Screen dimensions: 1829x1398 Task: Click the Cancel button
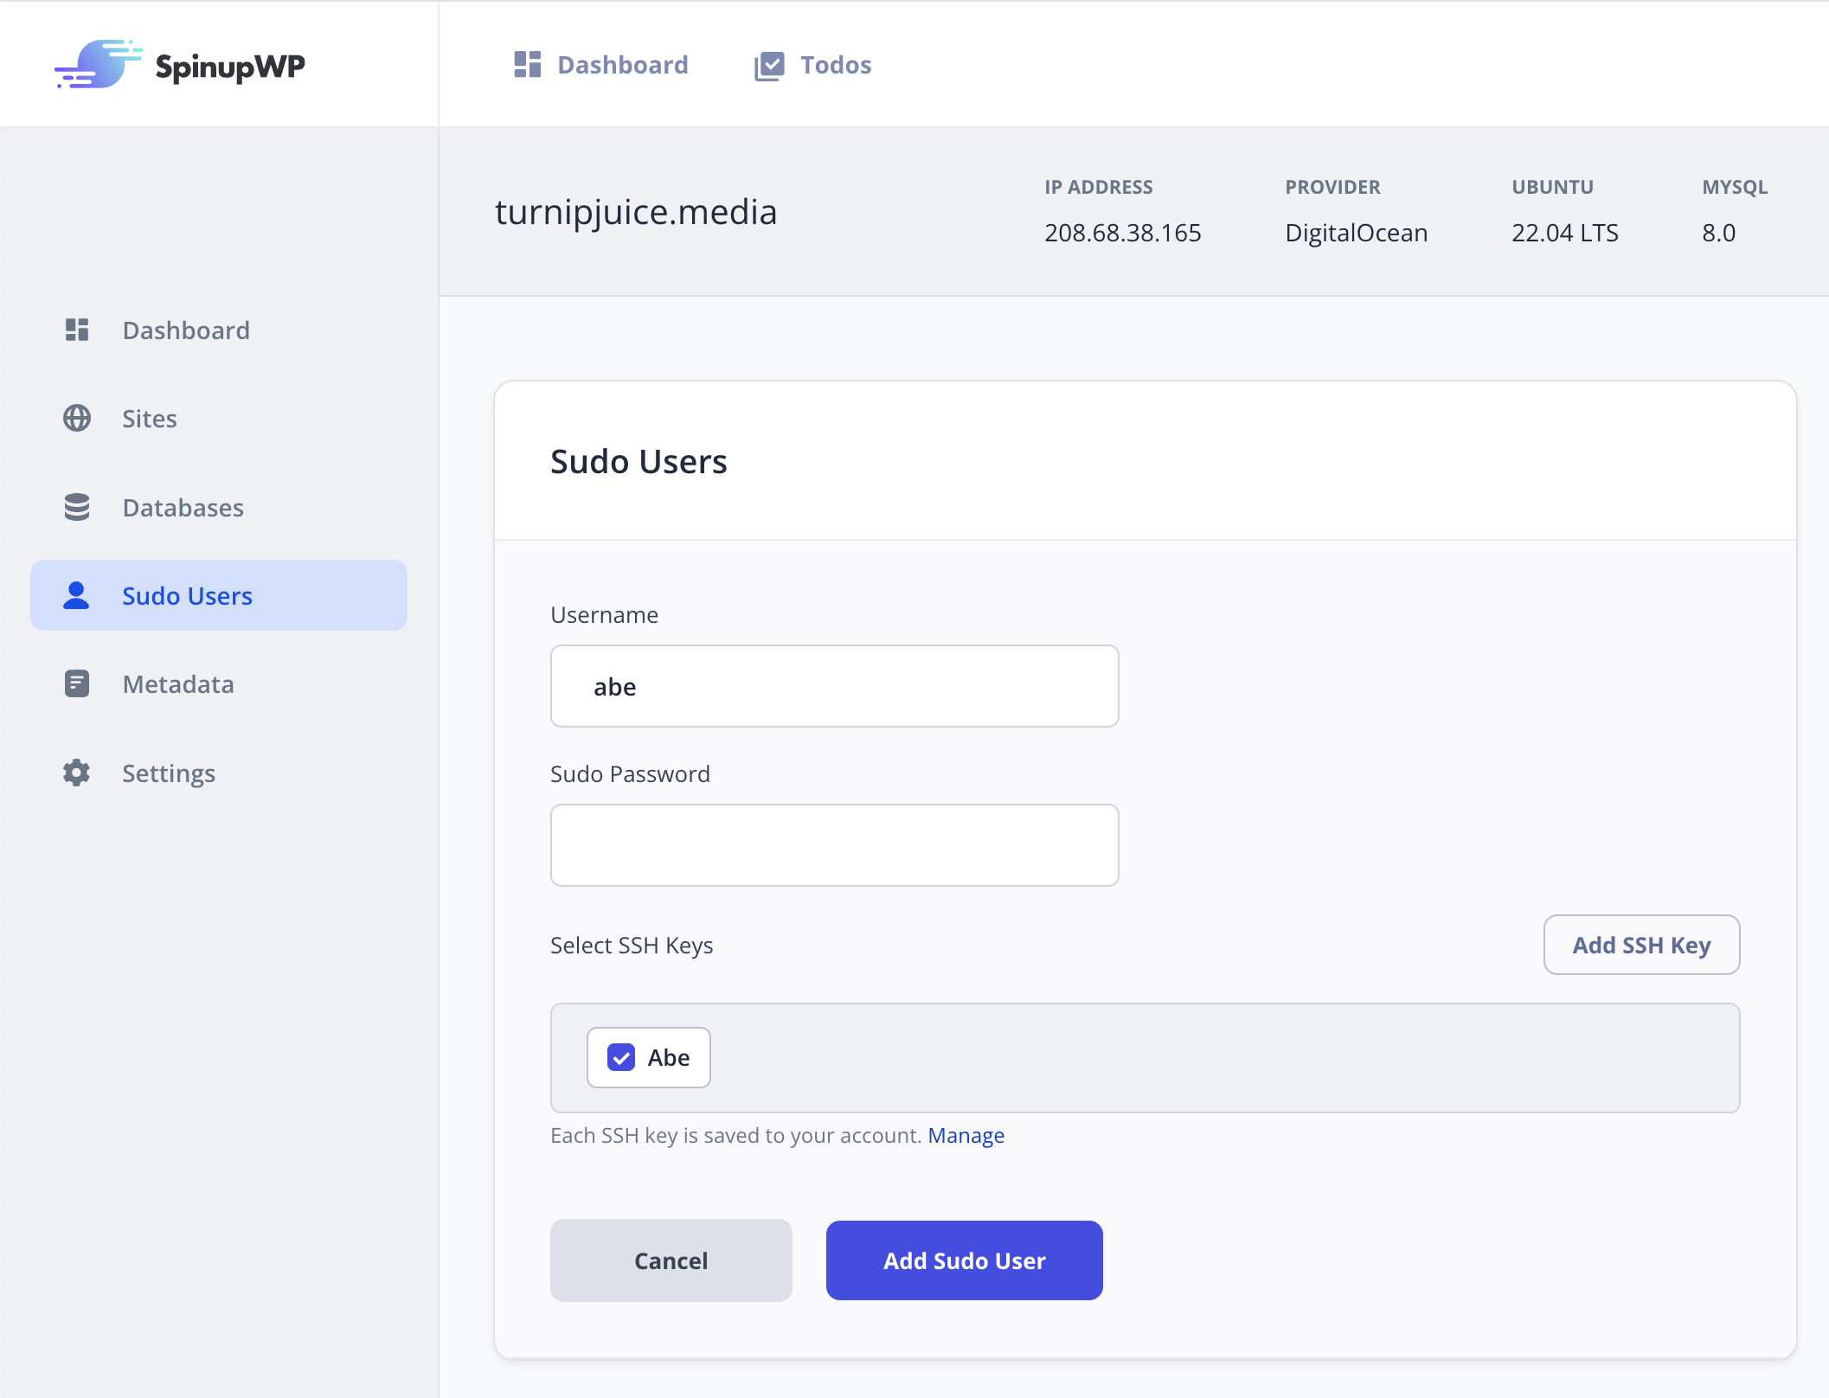(671, 1260)
